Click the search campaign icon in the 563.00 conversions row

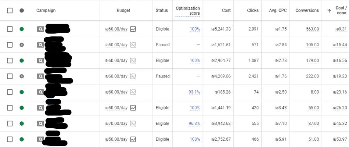[40, 29]
